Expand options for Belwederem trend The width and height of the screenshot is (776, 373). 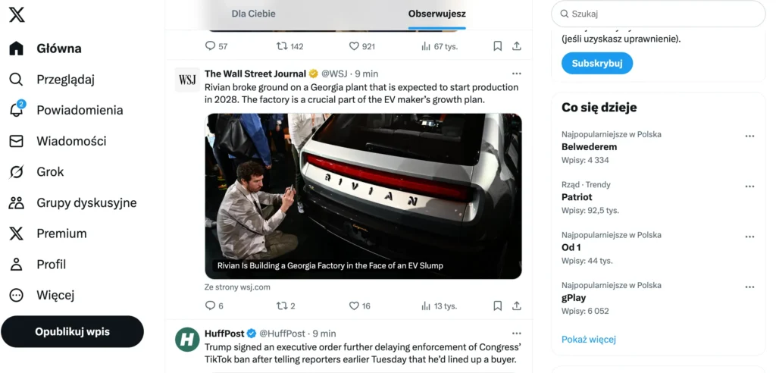[x=749, y=136]
